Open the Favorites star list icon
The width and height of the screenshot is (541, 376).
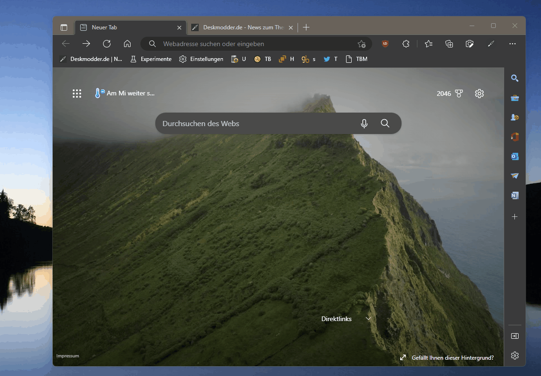(429, 44)
